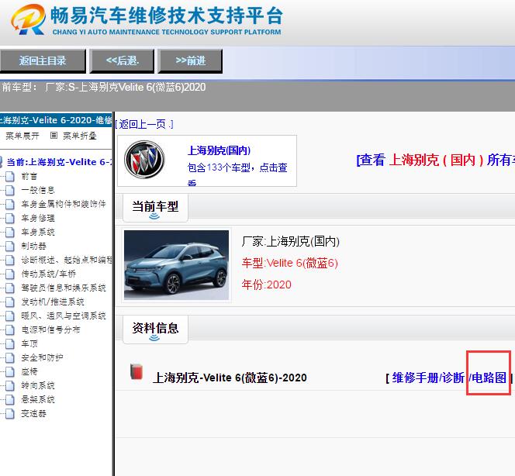
Task: Select the 当前车型 tab
Action: click(x=155, y=207)
